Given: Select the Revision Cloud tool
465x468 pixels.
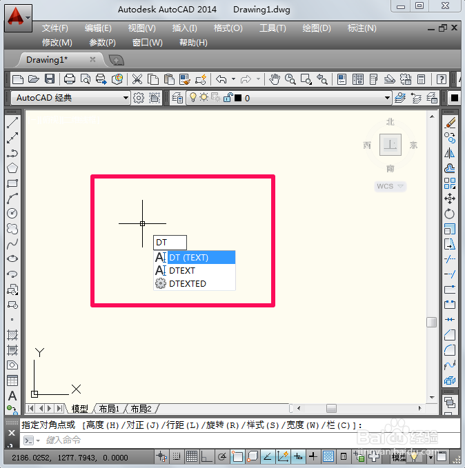Looking at the screenshot, I should (12, 229).
